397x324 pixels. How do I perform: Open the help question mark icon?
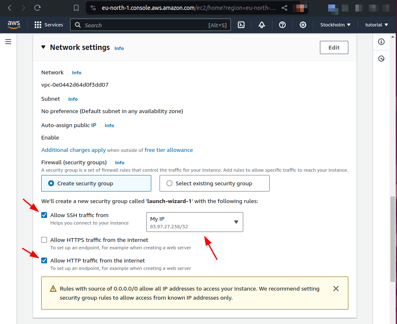tap(282, 25)
